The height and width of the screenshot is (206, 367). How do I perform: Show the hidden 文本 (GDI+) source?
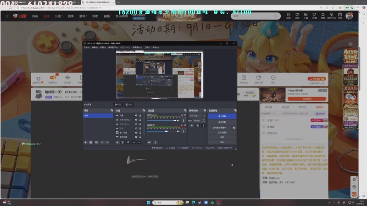pyautogui.click(x=136, y=124)
